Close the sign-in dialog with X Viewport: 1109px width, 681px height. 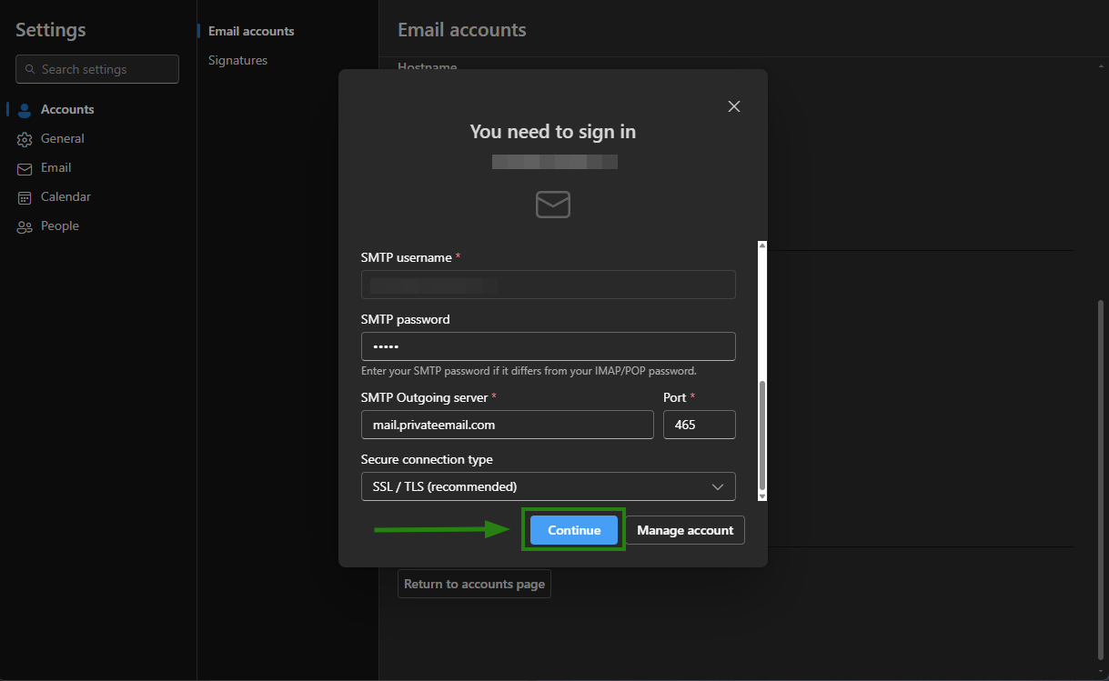734,106
